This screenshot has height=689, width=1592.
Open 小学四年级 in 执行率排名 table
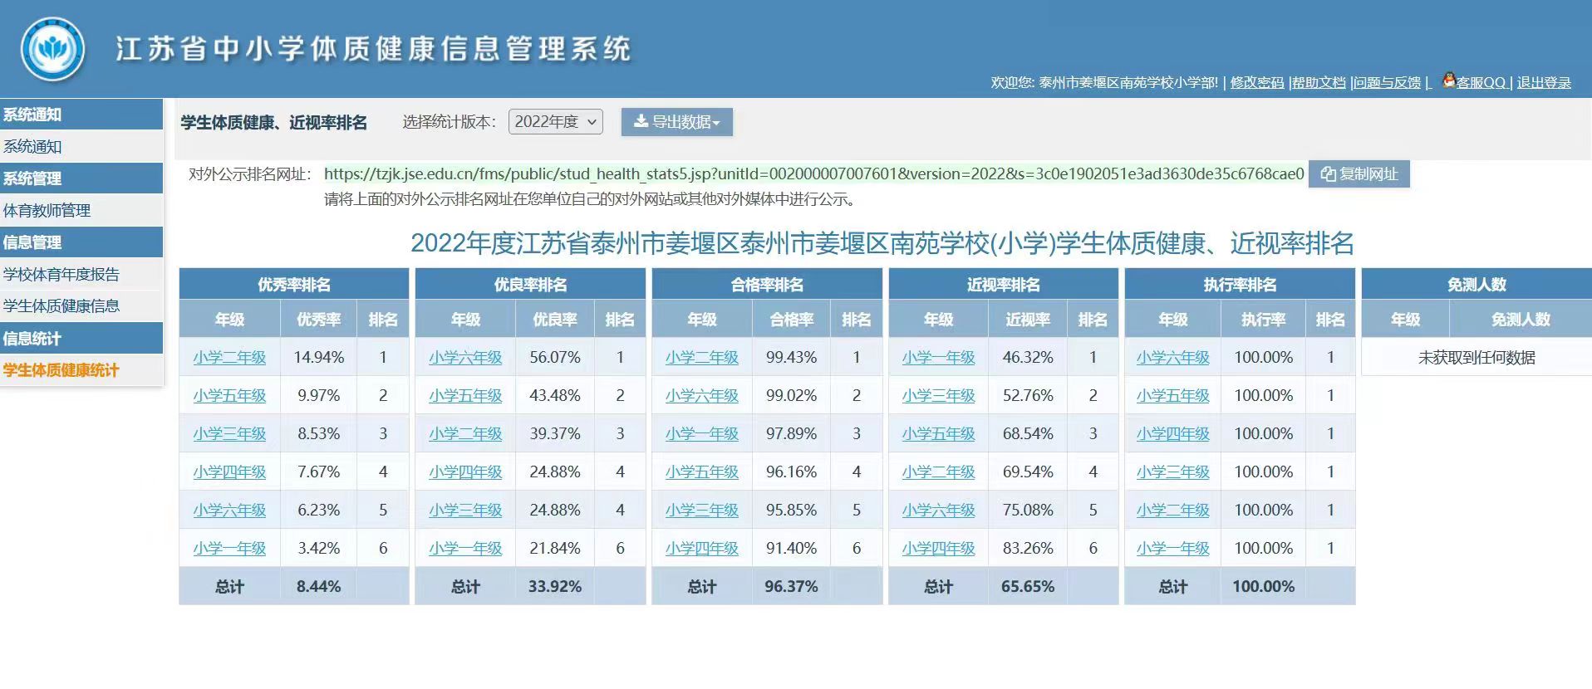pos(1173,434)
